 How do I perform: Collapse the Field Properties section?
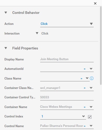click(6, 48)
